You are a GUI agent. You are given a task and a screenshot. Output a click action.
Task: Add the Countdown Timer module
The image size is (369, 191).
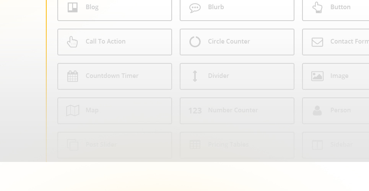coord(115,76)
